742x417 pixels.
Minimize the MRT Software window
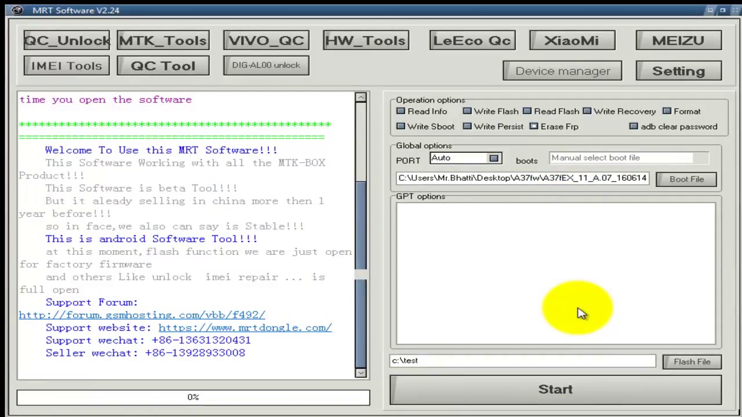pyautogui.click(x=710, y=10)
